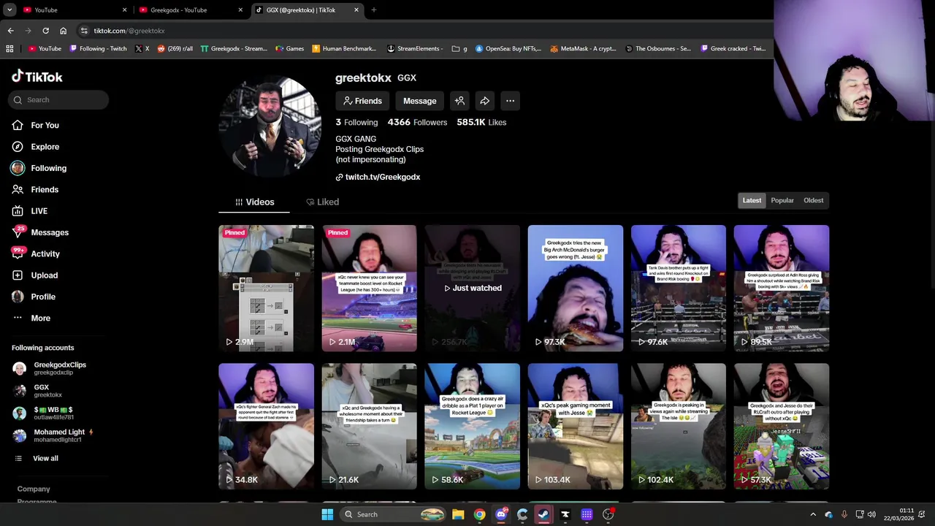Click the share profile arrow icon
The height and width of the screenshot is (526, 935).
click(484, 101)
